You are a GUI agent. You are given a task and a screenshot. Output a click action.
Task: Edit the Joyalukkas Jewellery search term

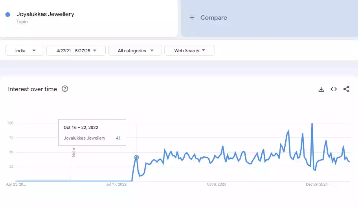pos(46,14)
